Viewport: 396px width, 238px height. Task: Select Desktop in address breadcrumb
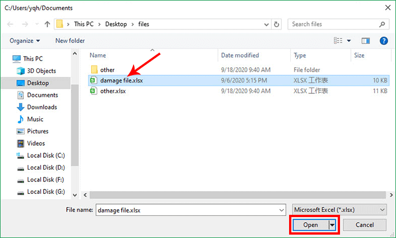(116, 24)
